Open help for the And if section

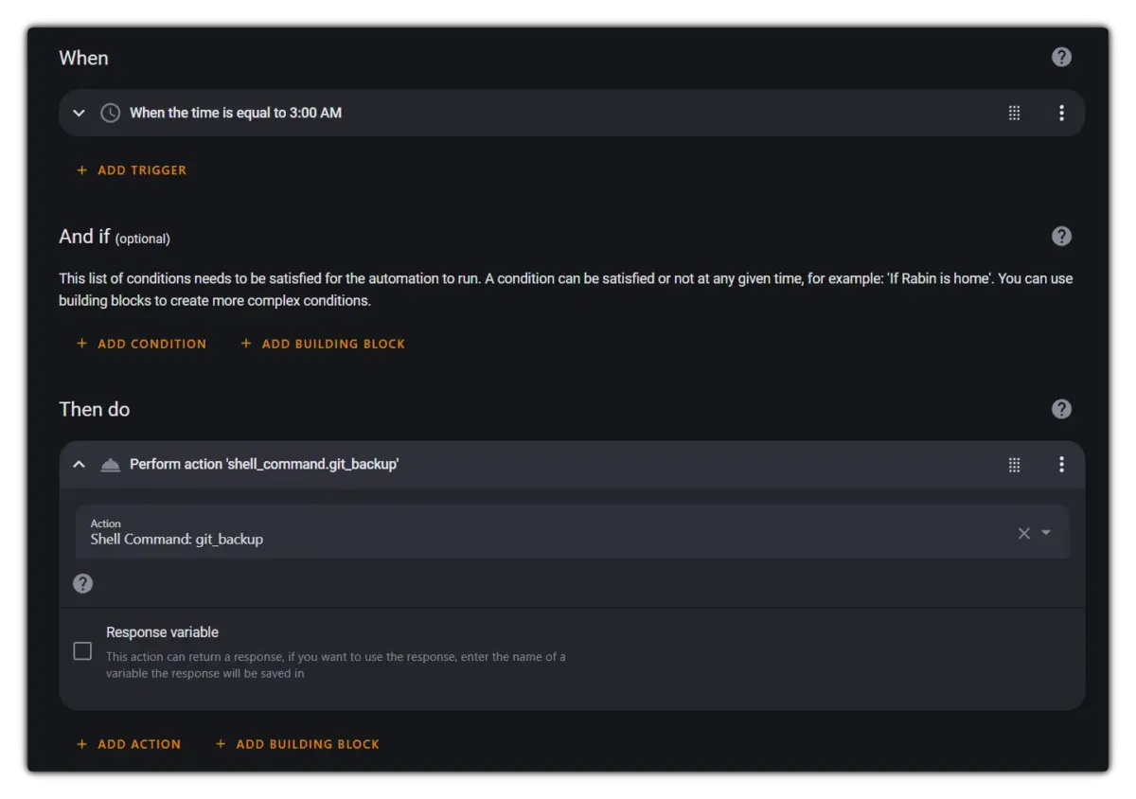(1061, 236)
